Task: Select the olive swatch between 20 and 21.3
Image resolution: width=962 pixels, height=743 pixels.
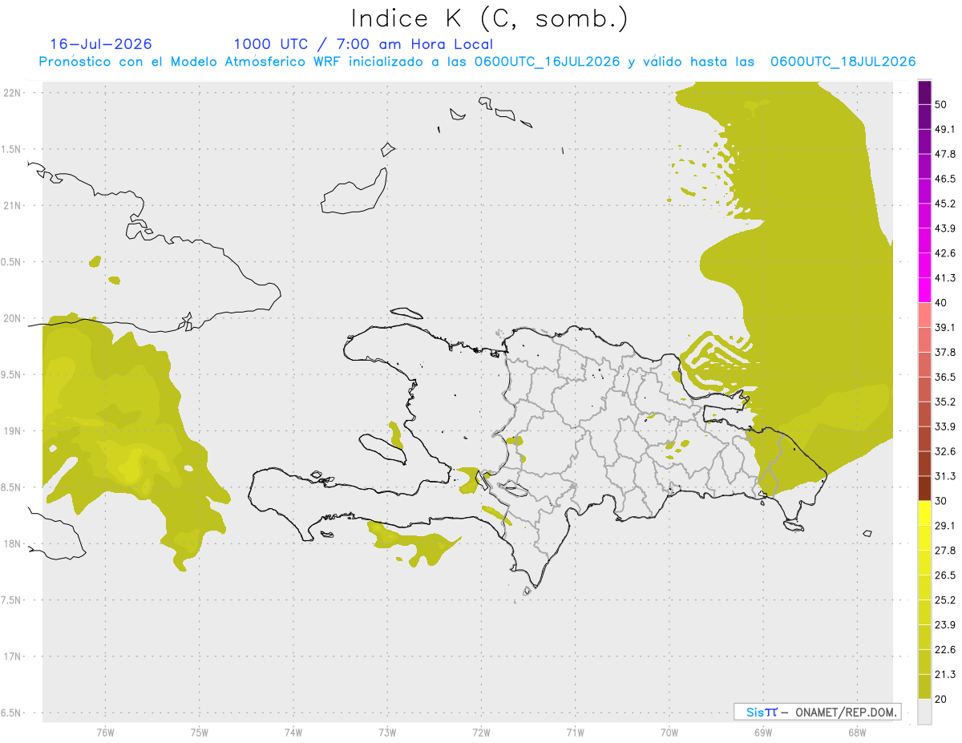Action: pos(924,686)
